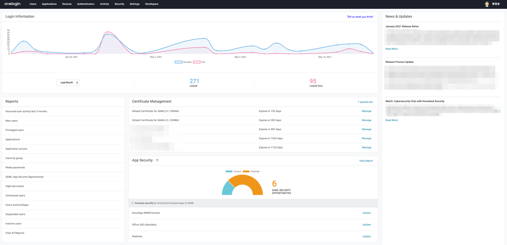
Task: Click the 6 SAML security opportunities number
Action: click(x=274, y=184)
